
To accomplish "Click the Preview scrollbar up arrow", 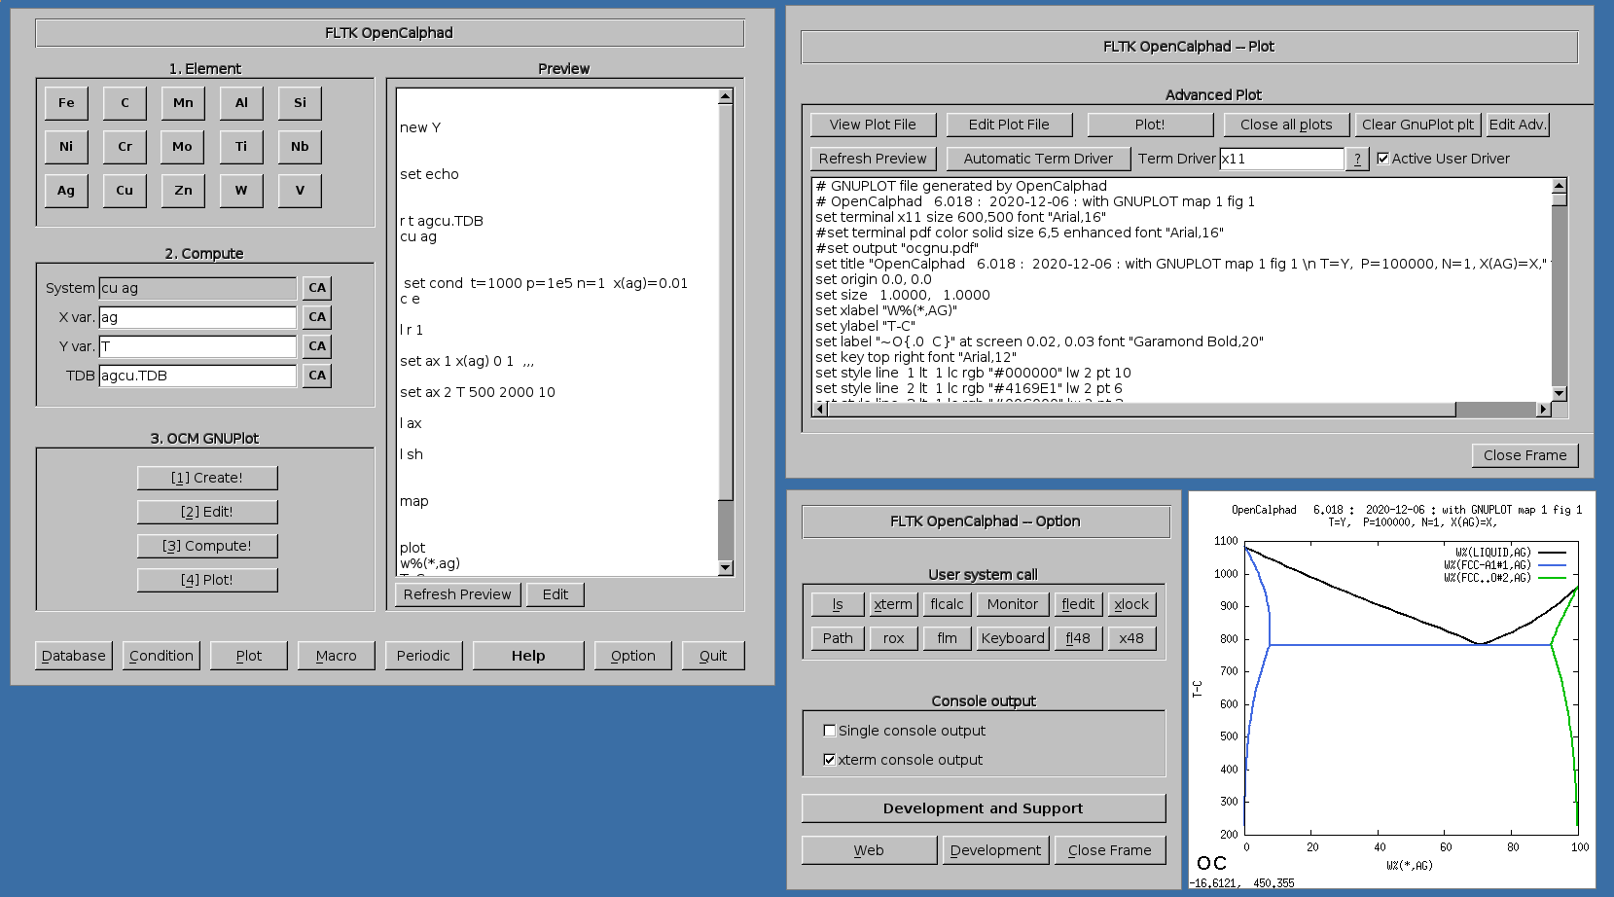I will (725, 96).
